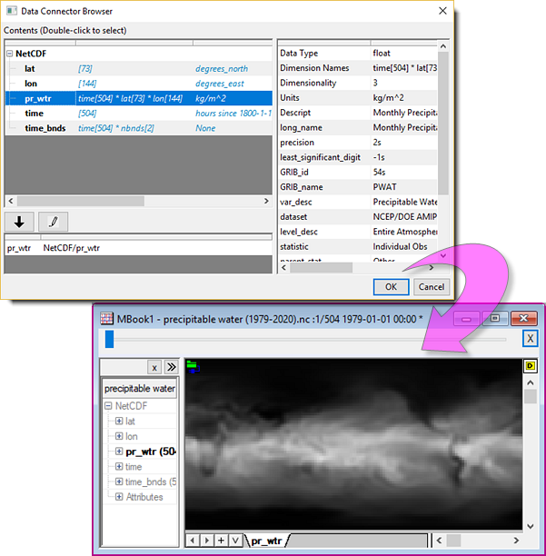Click the statistic value Individual Obs
The image size is (546, 556).
(x=400, y=246)
